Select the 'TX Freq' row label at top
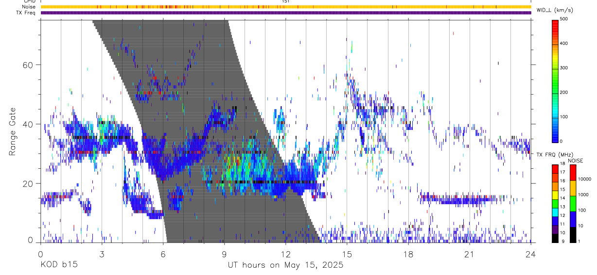Screen dimensions: 597x275 (26, 13)
